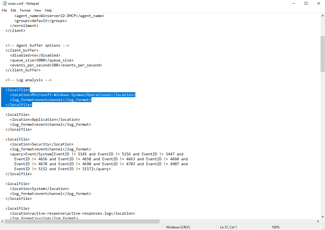This screenshot has width=325, height=230.
Task: Open the Edit menu
Action: pos(13,10)
